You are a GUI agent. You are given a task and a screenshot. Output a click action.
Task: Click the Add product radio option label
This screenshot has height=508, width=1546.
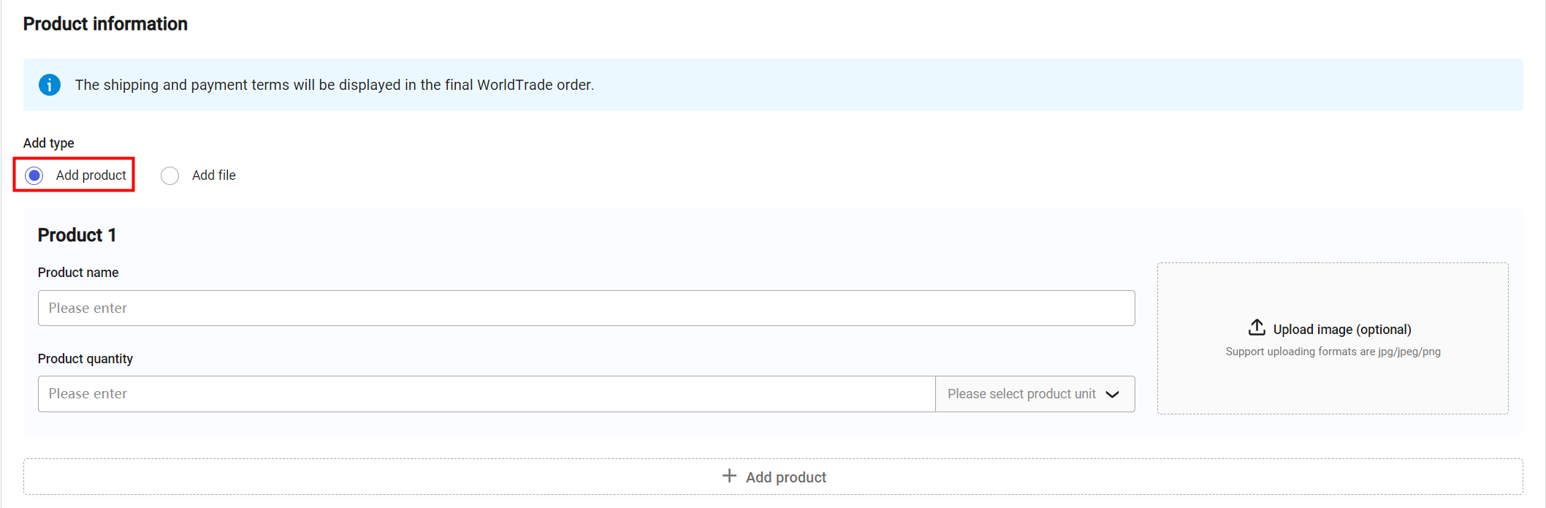pos(91,175)
